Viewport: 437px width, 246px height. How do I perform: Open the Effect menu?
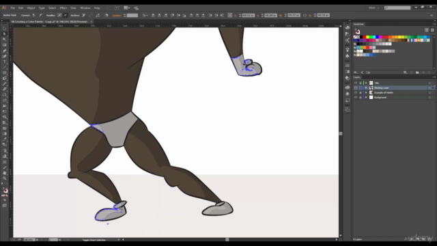coord(64,8)
